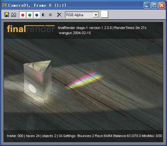The image size is (167, 146).
Task: Minimize the Camera01 render window
Action: click(147, 5)
